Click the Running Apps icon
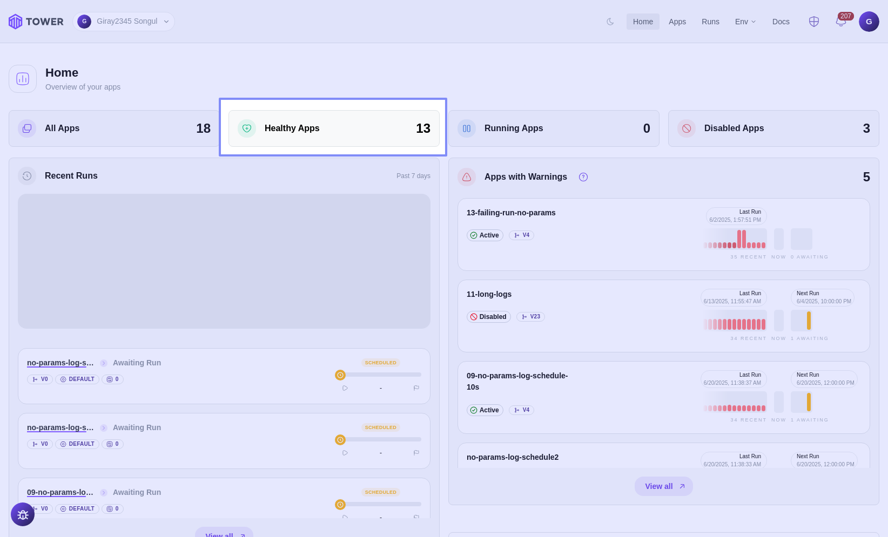The width and height of the screenshot is (888, 537). 467,128
